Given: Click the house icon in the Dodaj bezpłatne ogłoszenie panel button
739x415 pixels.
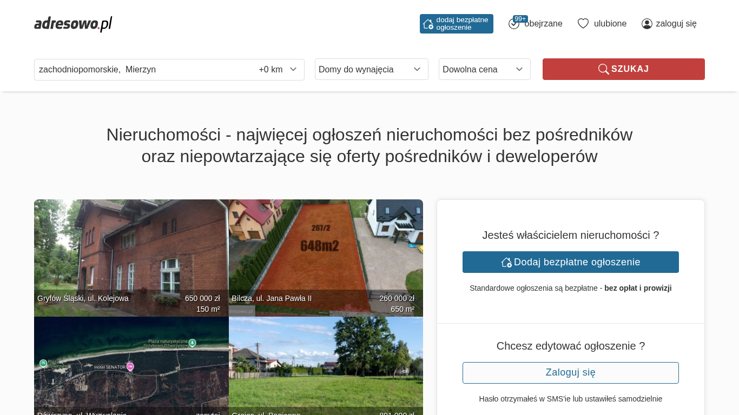Looking at the screenshot, I should [x=506, y=262].
